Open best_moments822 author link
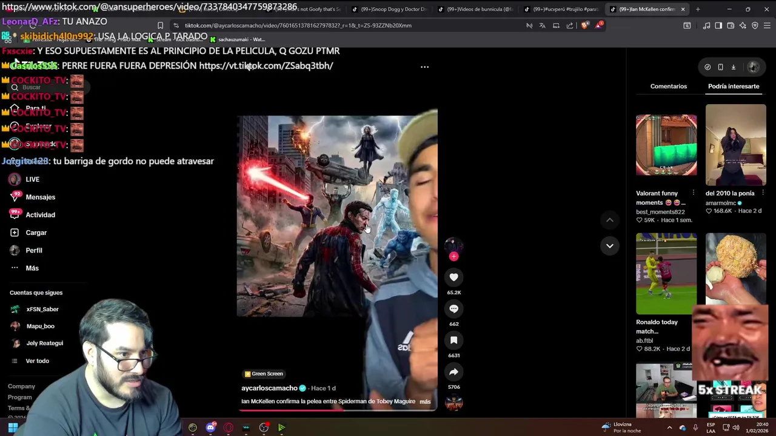 660,212
